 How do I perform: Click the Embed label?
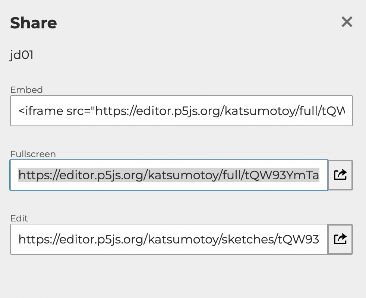(26, 90)
